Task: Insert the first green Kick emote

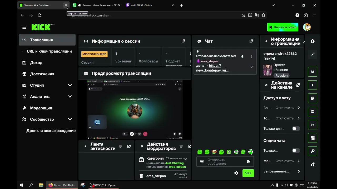Action: [200, 152]
